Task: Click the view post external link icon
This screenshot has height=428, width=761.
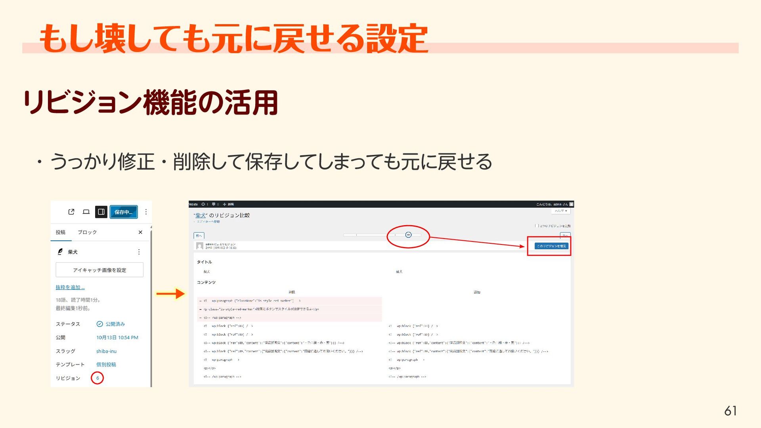Action: [x=71, y=212]
